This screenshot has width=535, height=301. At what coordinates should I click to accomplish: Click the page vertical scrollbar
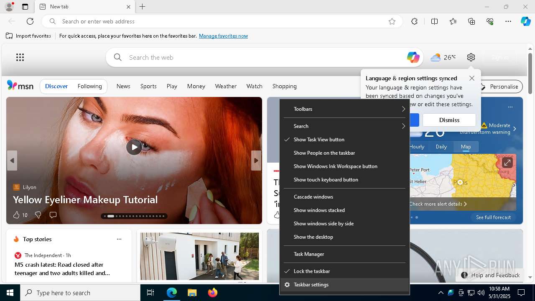530,74
